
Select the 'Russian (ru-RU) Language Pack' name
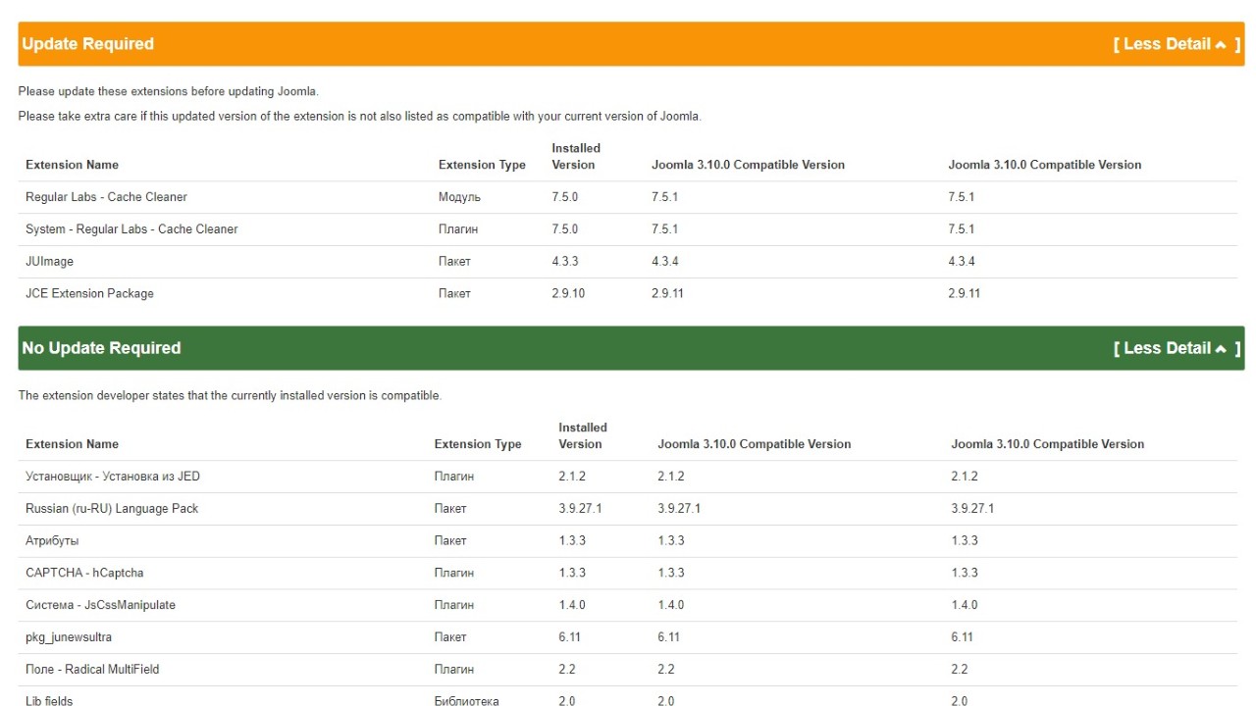click(112, 509)
